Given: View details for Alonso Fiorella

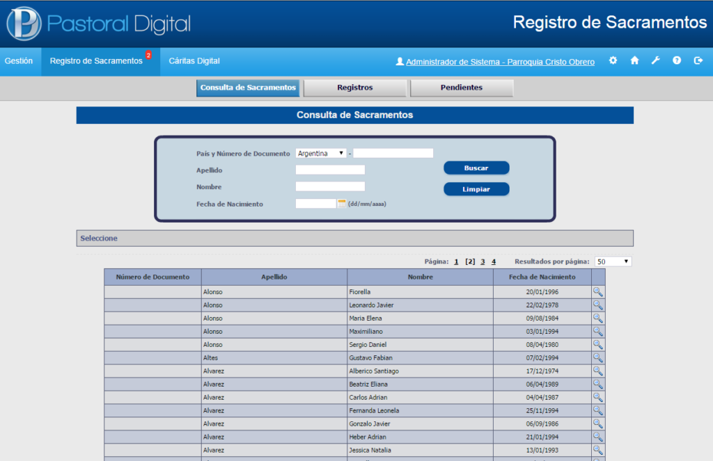Looking at the screenshot, I should point(598,291).
